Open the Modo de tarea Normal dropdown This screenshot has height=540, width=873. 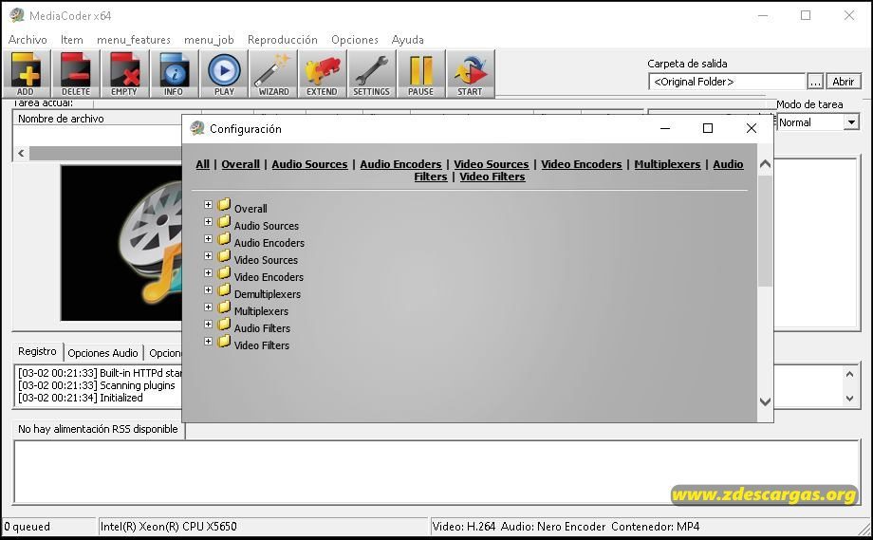pyautogui.click(x=851, y=122)
